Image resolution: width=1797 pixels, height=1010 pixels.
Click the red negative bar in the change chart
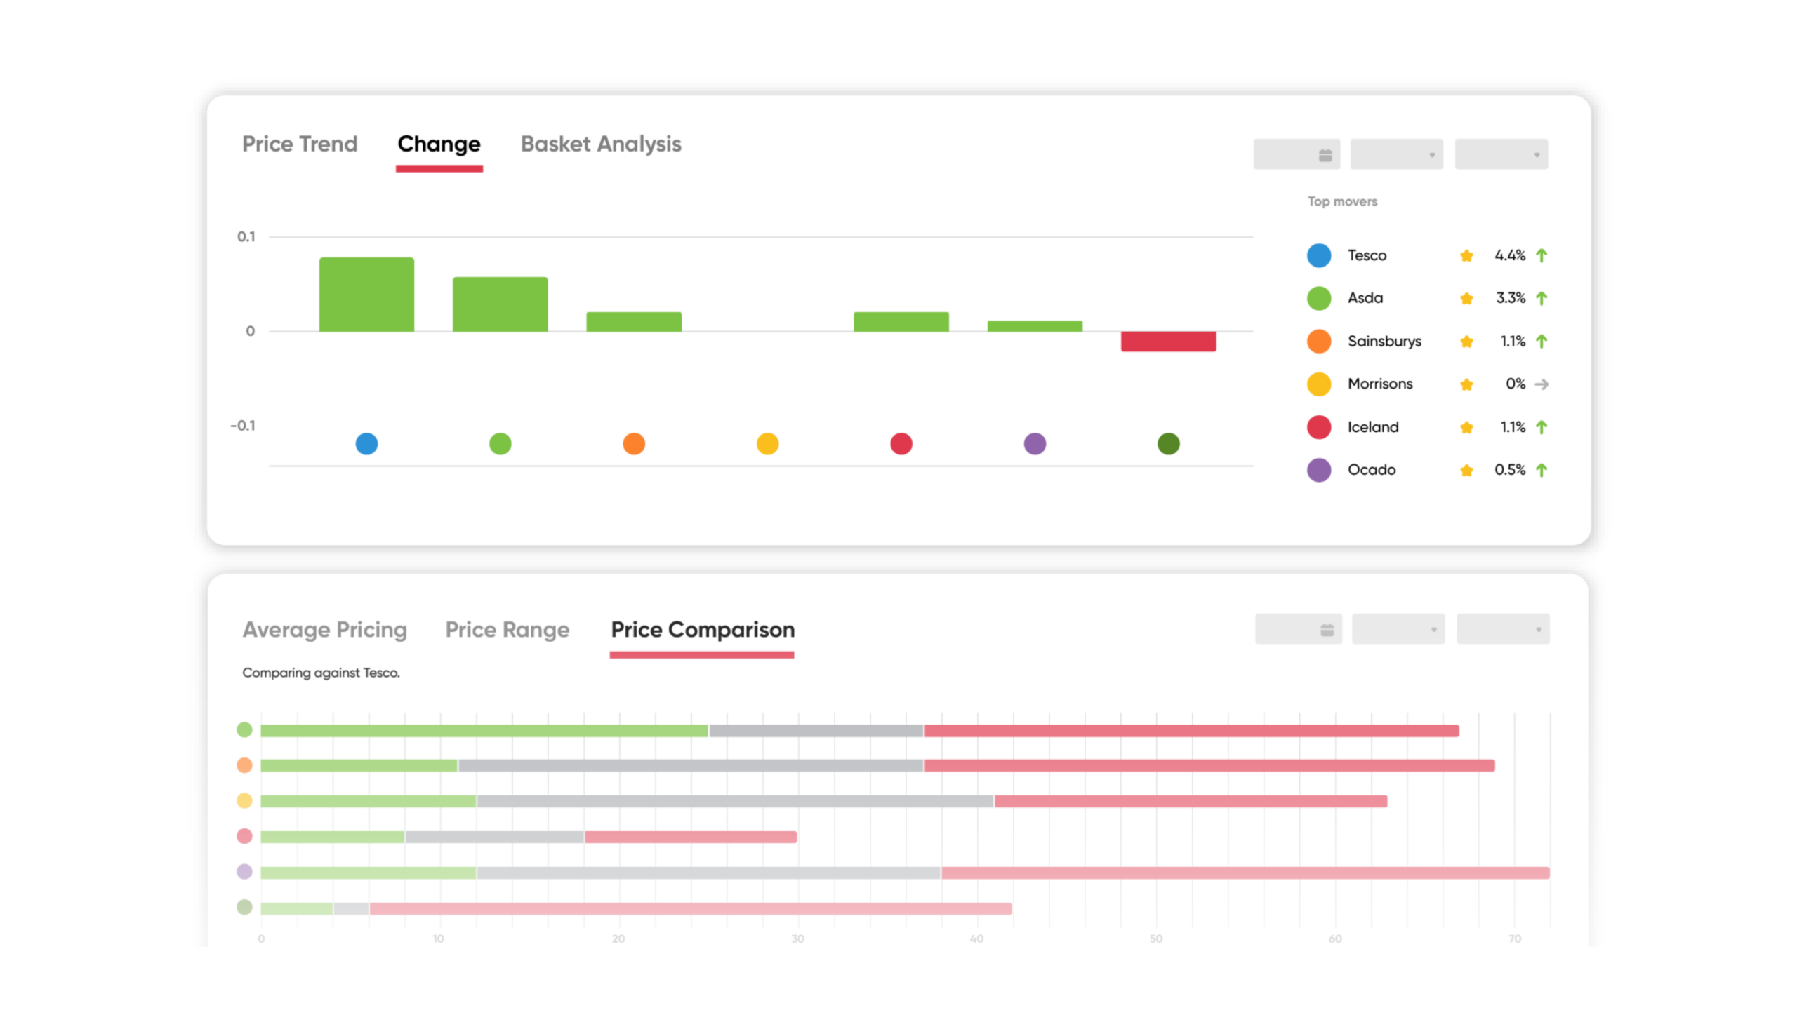(x=1169, y=342)
